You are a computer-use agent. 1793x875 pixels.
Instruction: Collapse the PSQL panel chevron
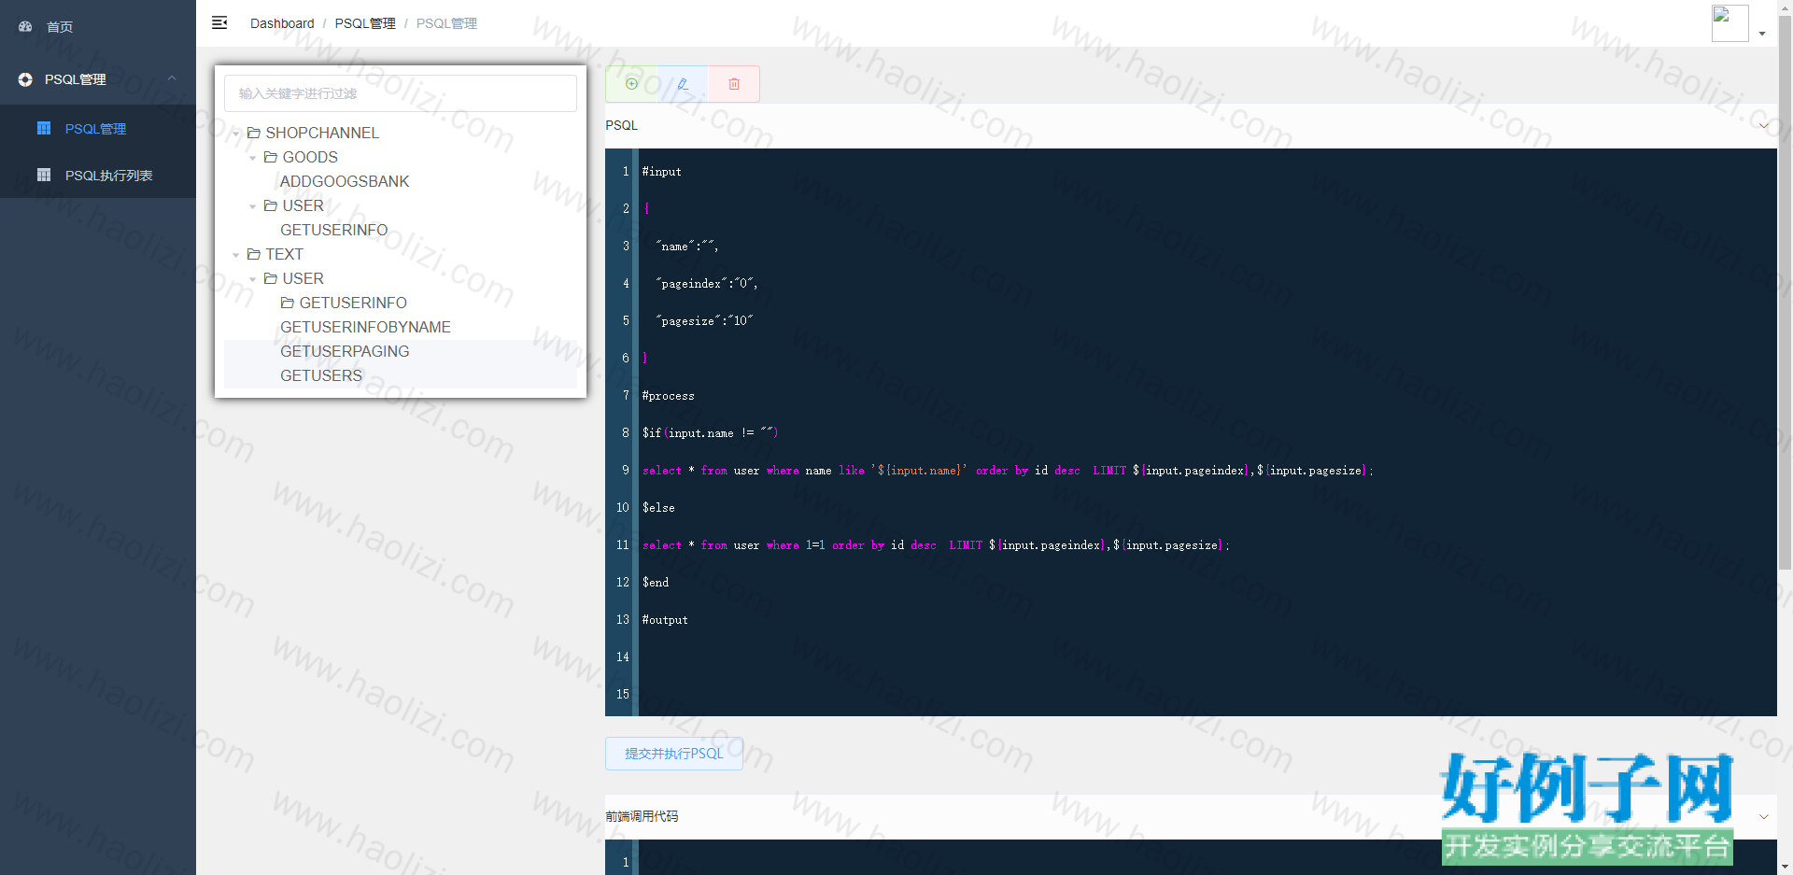1764,125
